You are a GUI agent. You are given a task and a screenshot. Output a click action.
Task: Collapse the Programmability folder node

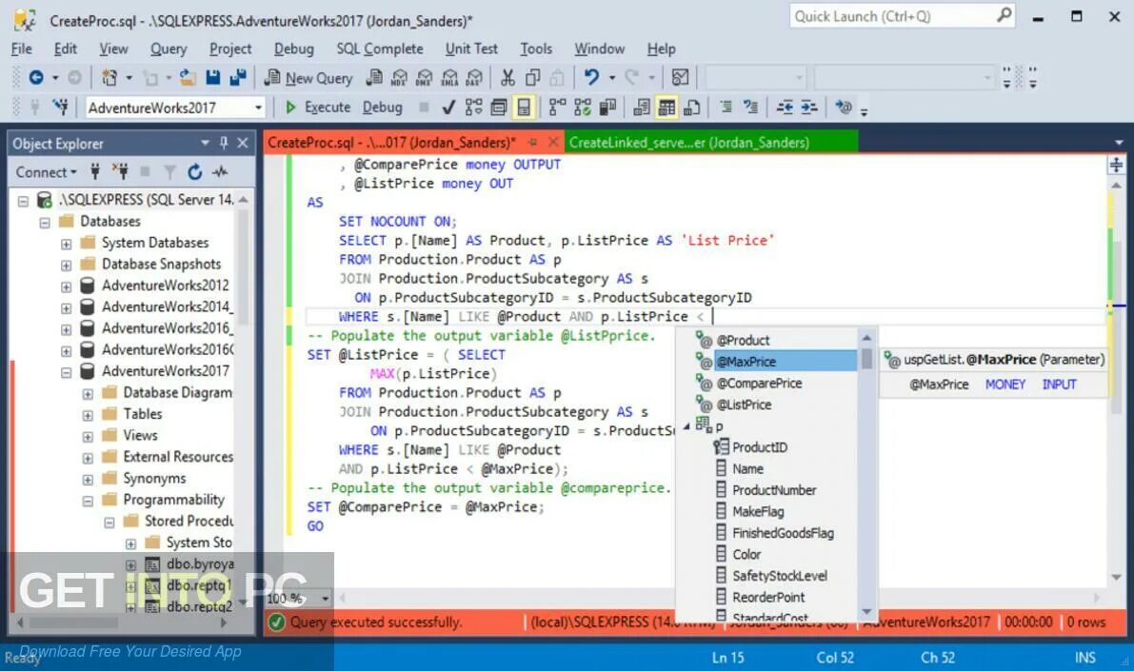click(88, 501)
